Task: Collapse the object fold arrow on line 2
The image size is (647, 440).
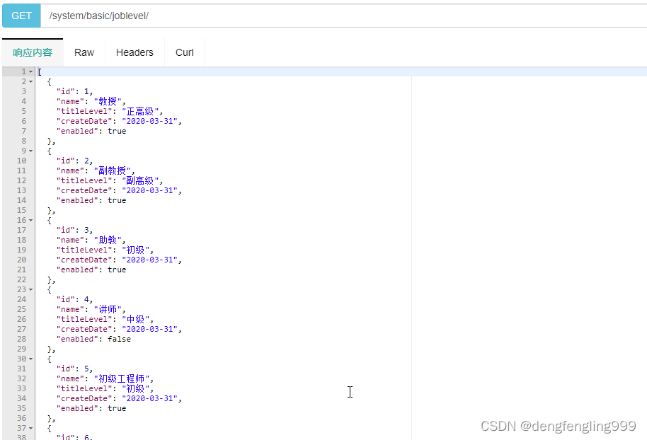Action: pos(30,81)
